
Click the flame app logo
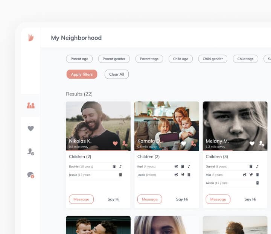click(31, 38)
